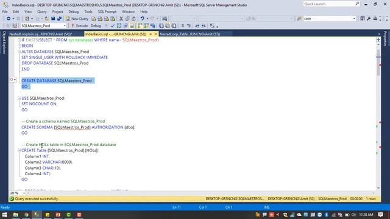Click the split editor window handle

click(x=378, y=40)
